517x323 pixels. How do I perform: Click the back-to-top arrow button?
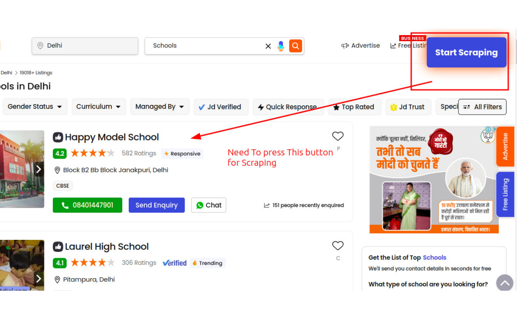[x=505, y=283]
